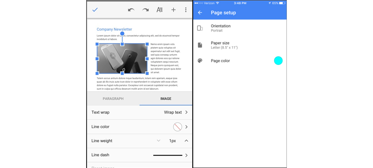Tap the Orientation page icon

coord(200,28)
